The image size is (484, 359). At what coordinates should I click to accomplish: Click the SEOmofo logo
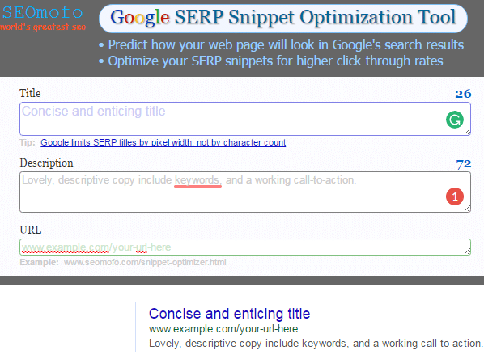point(43,13)
